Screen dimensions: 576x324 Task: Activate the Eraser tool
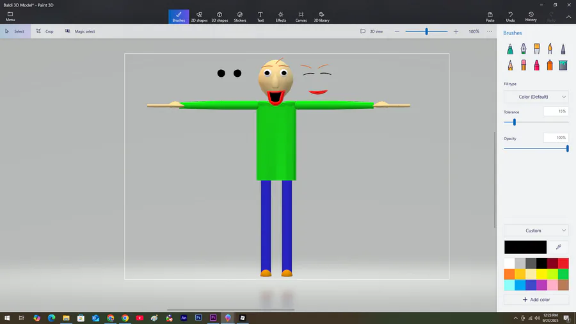(524, 65)
